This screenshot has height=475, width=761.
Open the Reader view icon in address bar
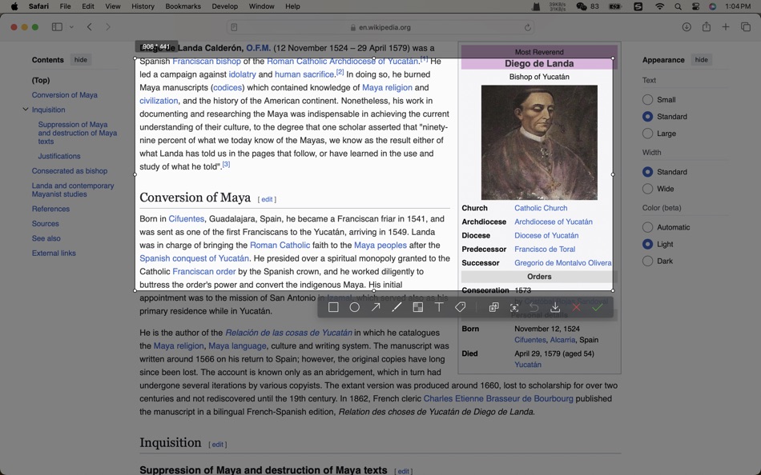click(234, 28)
